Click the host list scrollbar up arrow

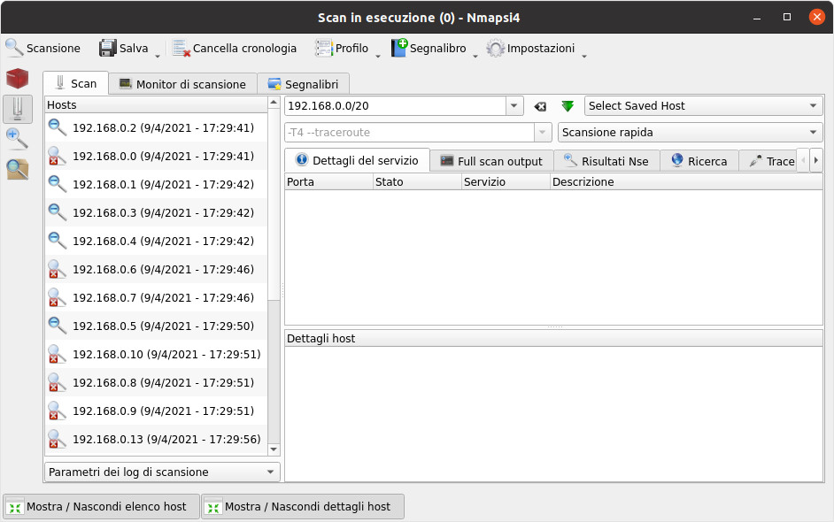(x=274, y=102)
